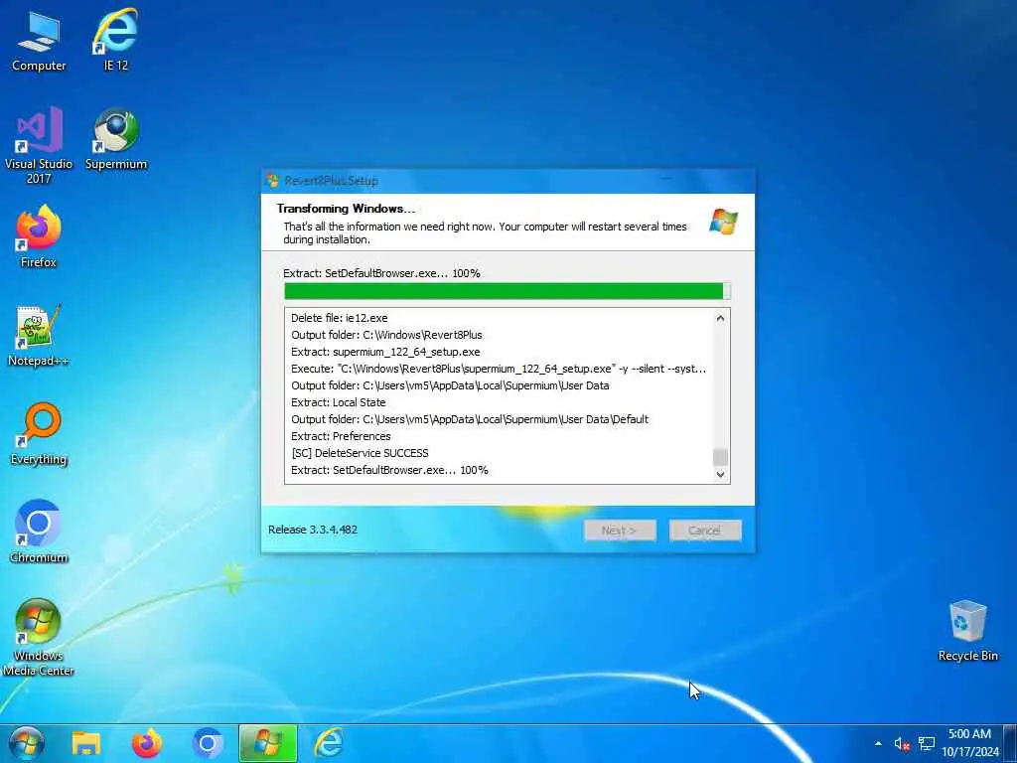Image resolution: width=1017 pixels, height=763 pixels.
Task: Select the Supermium desktop shortcut
Action: point(116,139)
